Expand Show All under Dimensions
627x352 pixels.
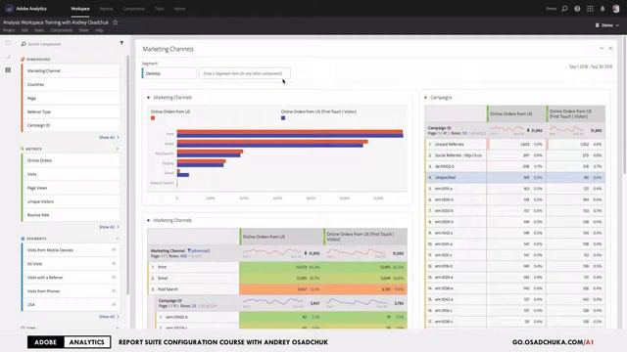click(109, 137)
